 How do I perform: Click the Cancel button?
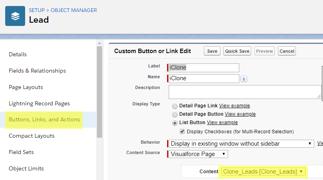[x=287, y=51]
